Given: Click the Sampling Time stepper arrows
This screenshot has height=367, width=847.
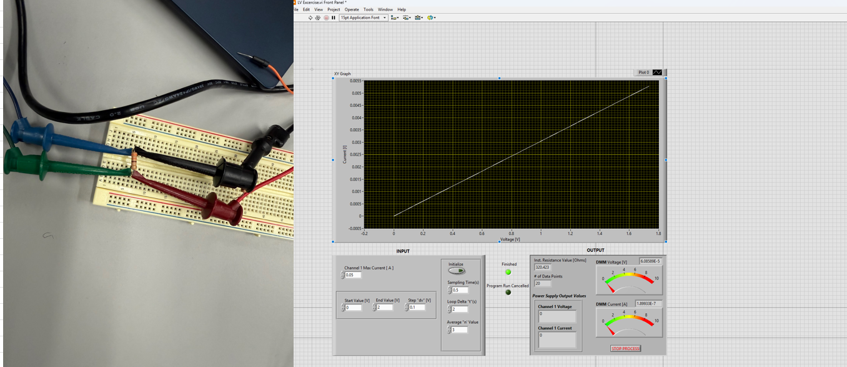Looking at the screenshot, I should (x=449, y=290).
